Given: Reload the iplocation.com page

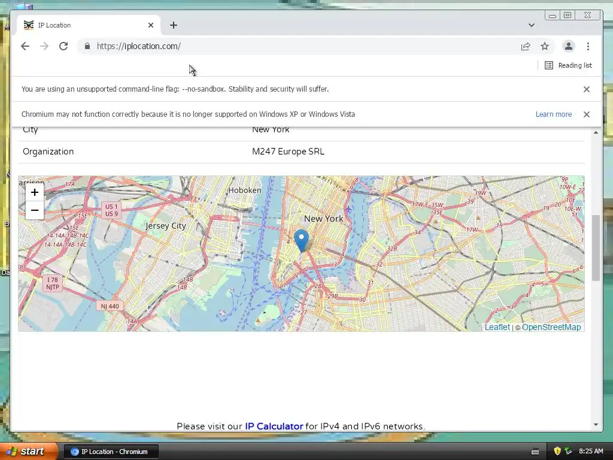Looking at the screenshot, I should (x=63, y=46).
